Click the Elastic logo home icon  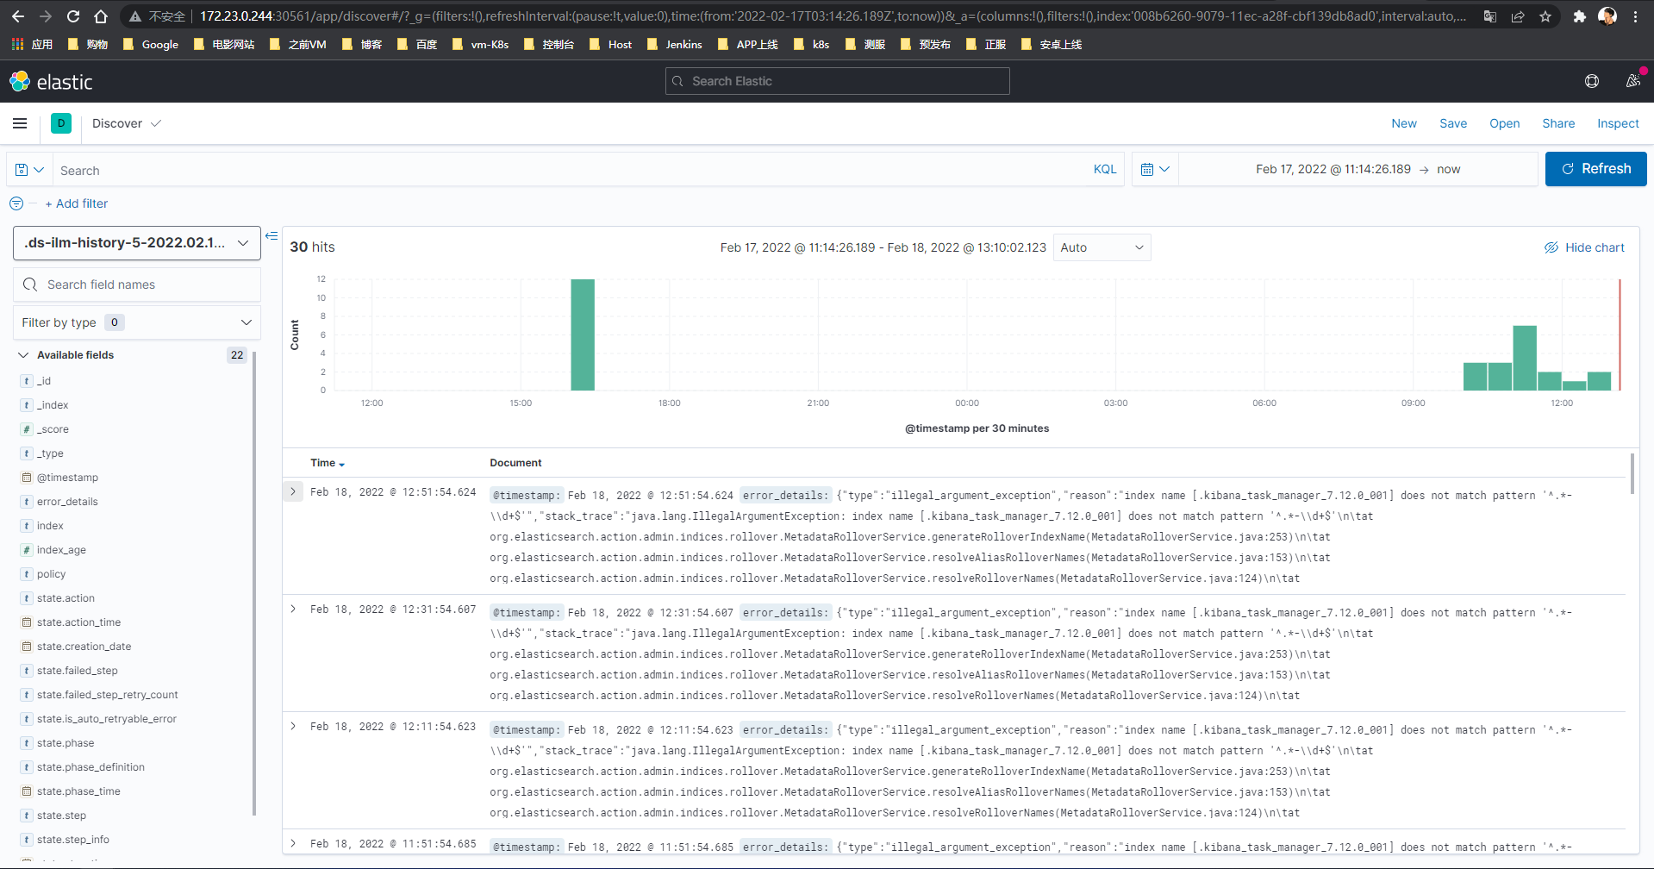(x=20, y=82)
